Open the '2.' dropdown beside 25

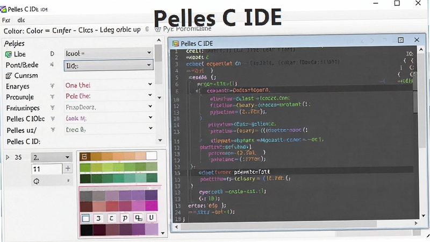52,158
